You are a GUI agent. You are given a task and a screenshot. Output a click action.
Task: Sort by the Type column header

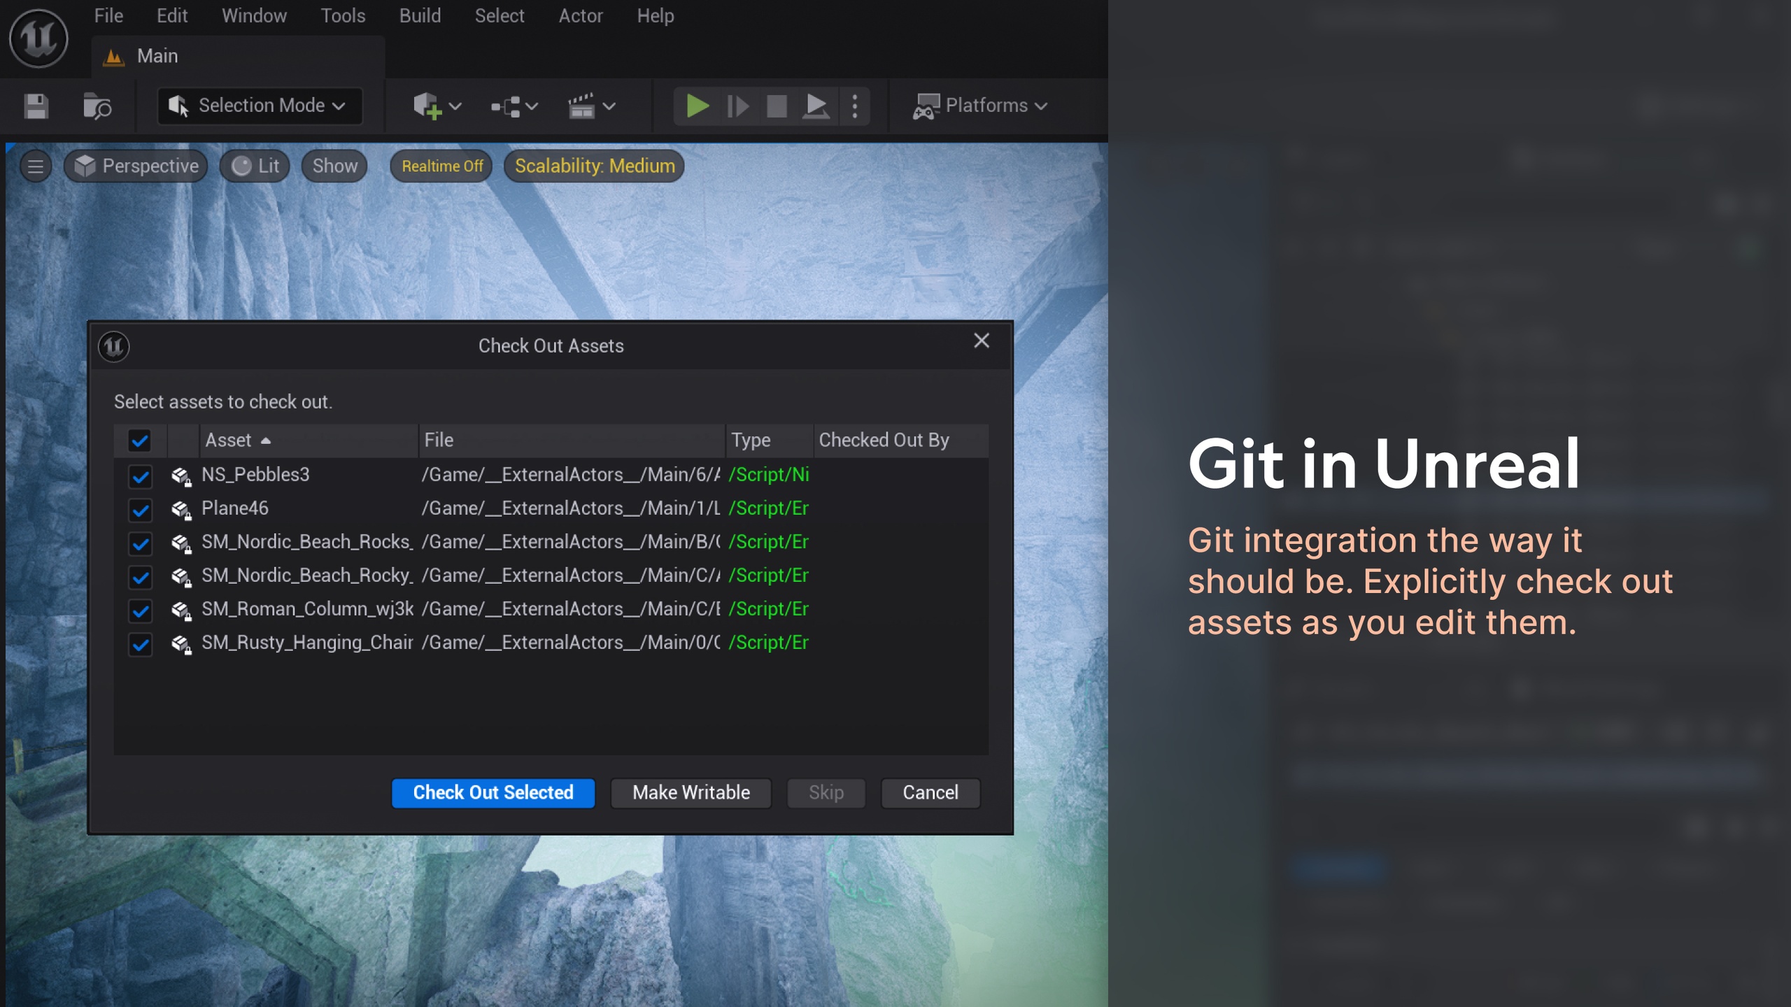point(770,441)
